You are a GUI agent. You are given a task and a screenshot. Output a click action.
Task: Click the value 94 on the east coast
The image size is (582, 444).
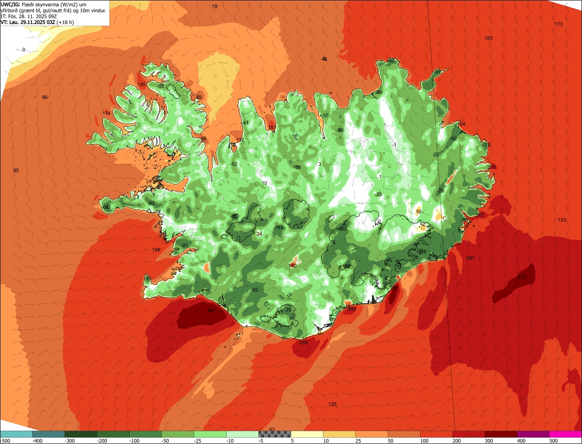tap(462, 124)
